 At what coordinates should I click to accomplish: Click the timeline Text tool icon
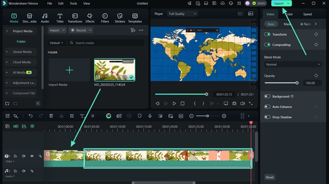(x=82, y=116)
